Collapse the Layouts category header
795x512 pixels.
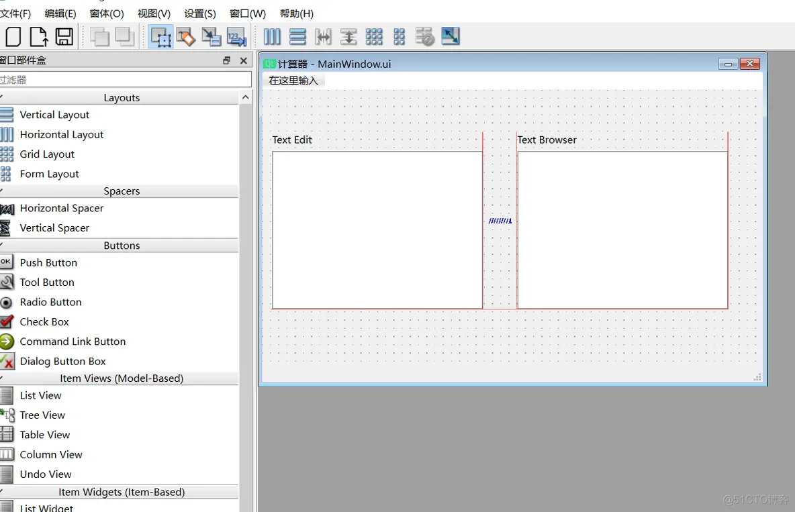point(121,98)
